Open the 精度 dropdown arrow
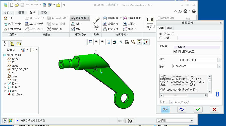226x126 pixels. point(219,66)
